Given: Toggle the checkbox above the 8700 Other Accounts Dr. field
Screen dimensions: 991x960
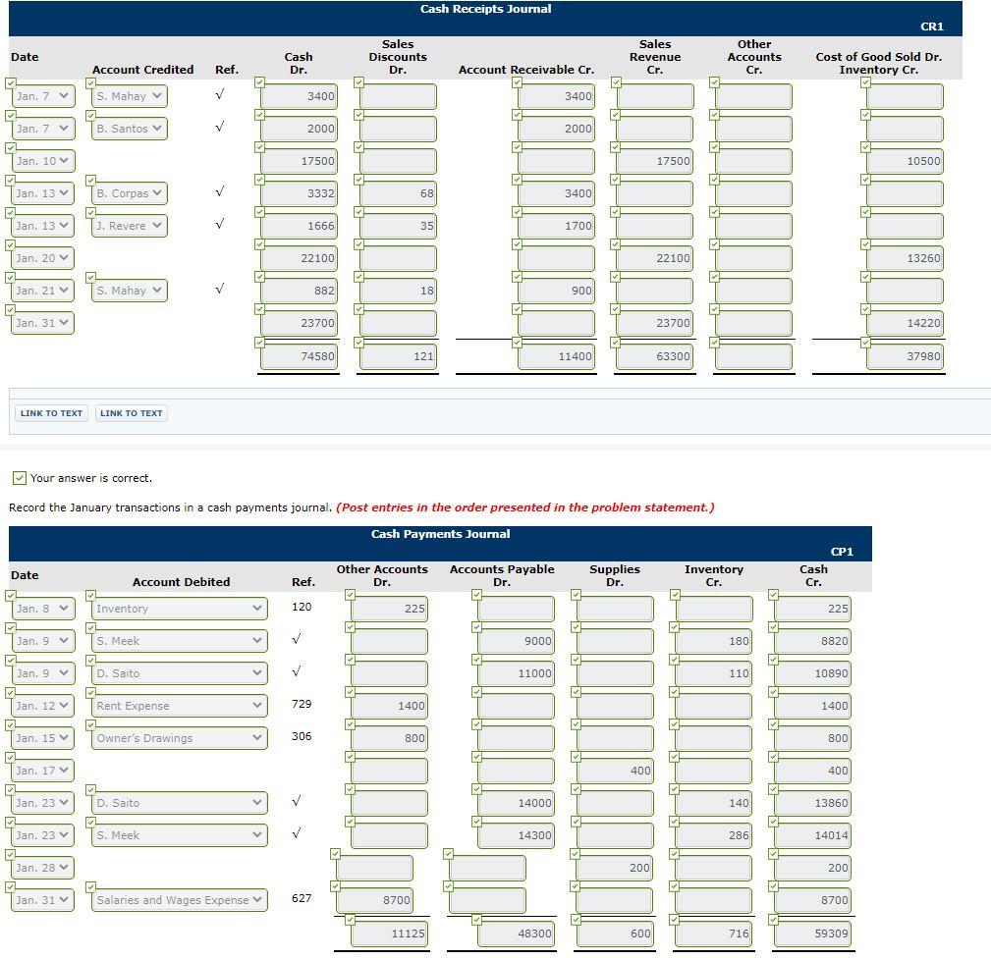Looking at the screenshot, I should 337,885.
